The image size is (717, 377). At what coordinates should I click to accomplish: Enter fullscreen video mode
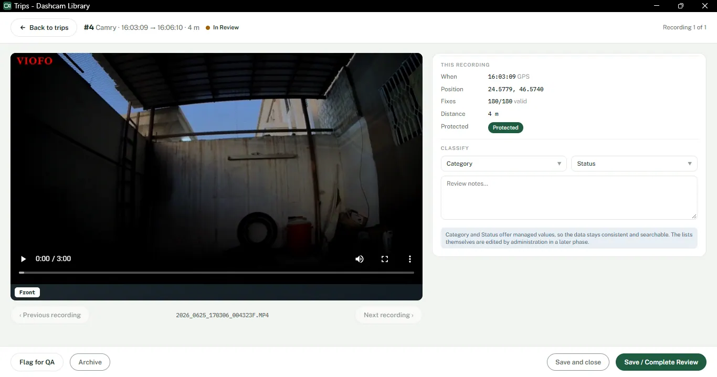(385, 259)
